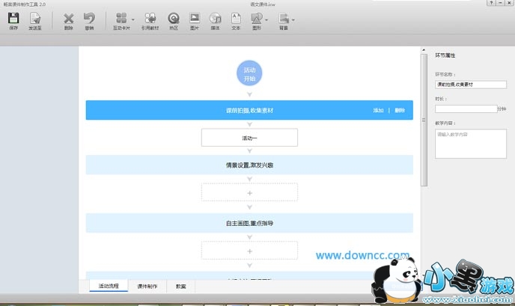Open the Interactive Card (互动卡片) dropdown arrow

point(133,19)
